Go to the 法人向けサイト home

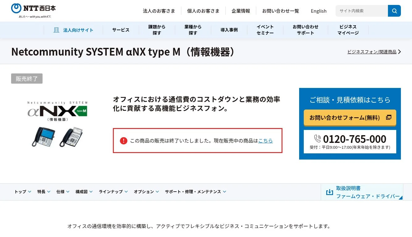click(x=73, y=30)
